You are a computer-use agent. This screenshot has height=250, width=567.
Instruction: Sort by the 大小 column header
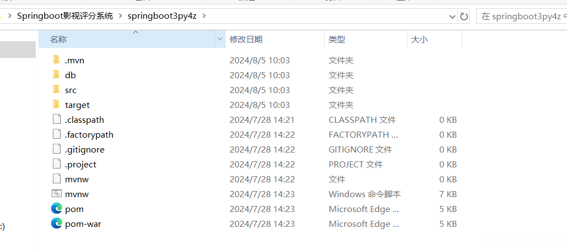pyautogui.click(x=419, y=39)
